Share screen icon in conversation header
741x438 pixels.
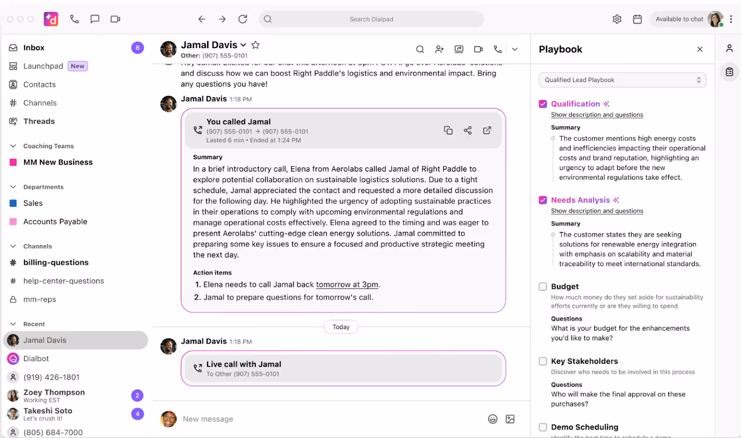pyautogui.click(x=459, y=49)
